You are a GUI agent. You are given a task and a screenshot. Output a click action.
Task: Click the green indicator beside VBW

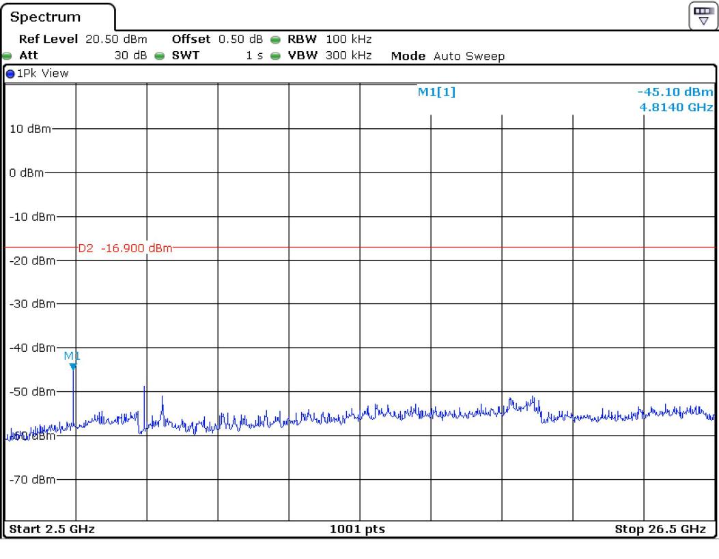[276, 57]
